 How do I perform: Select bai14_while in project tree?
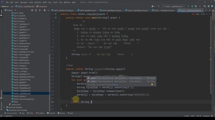pos(18,13)
